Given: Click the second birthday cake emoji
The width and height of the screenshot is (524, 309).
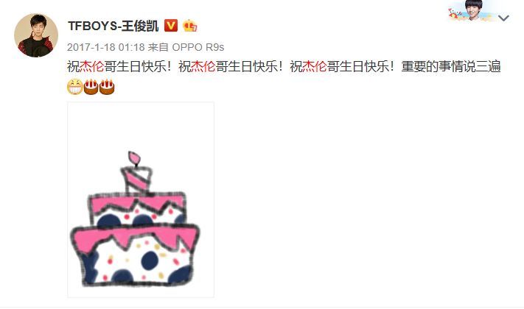Looking at the screenshot, I should (107, 87).
